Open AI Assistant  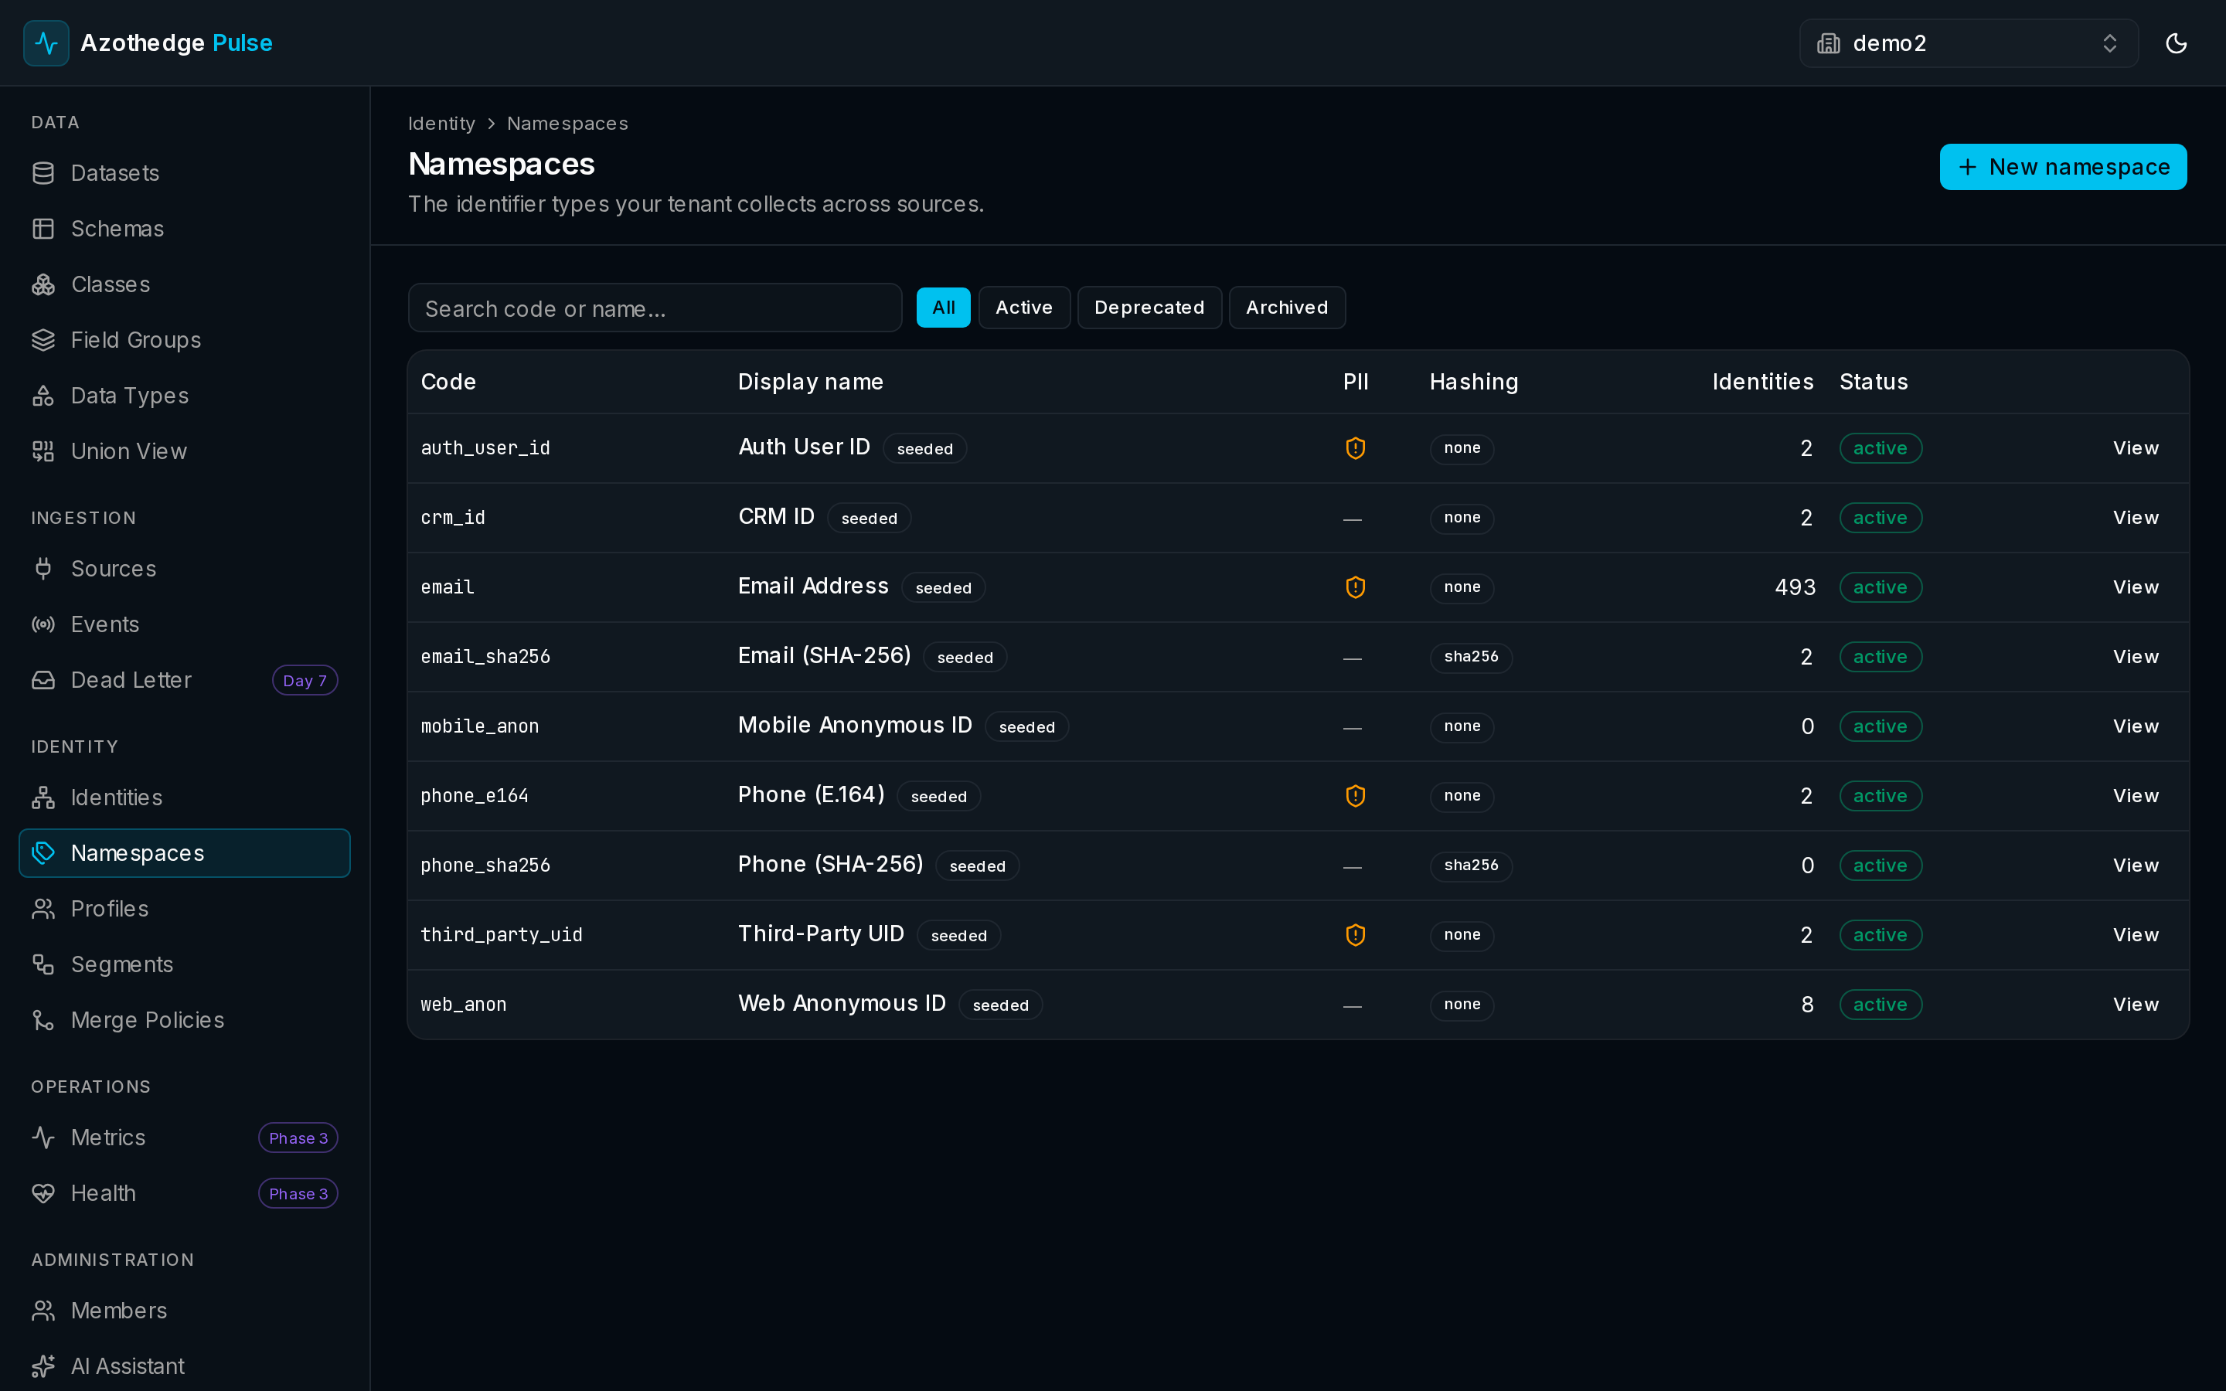click(x=184, y=1366)
